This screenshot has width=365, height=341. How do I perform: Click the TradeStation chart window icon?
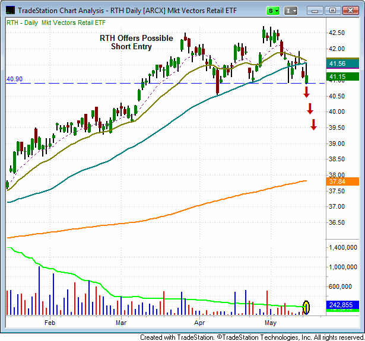(10, 11)
